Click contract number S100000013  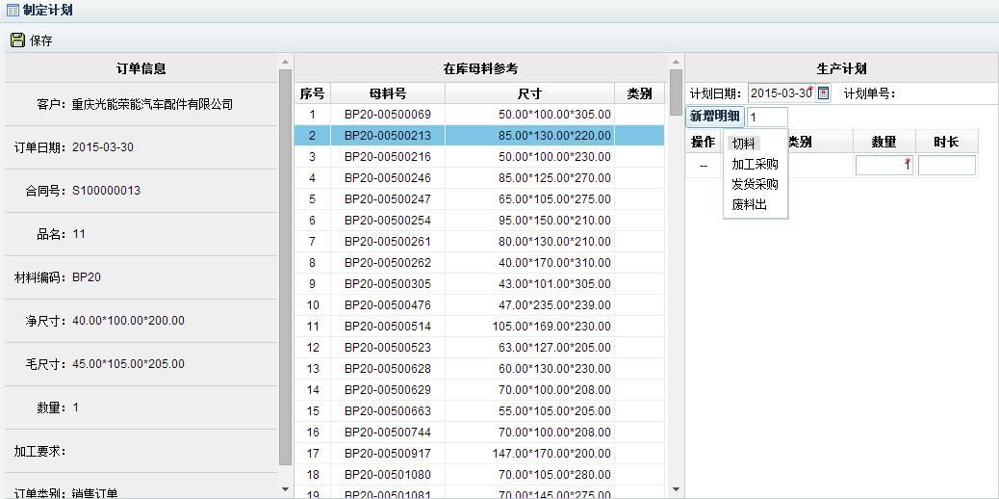[107, 191]
